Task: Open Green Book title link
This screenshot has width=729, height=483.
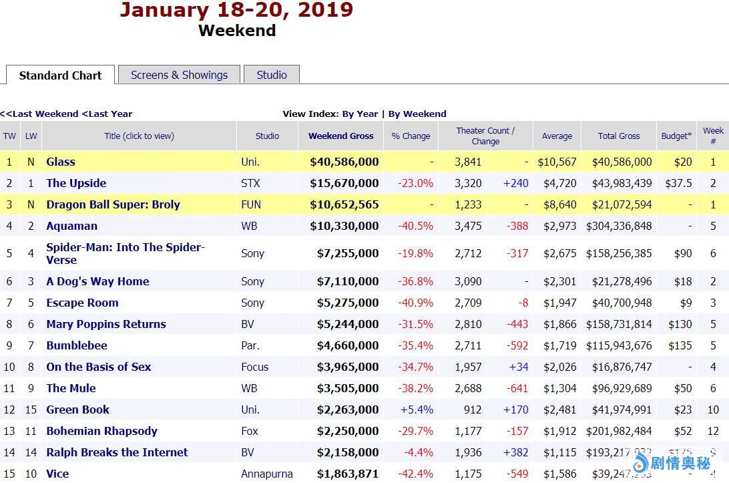Action: (x=77, y=410)
